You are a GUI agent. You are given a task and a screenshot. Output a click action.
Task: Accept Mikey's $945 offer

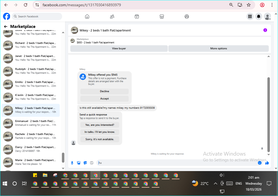click(105, 99)
